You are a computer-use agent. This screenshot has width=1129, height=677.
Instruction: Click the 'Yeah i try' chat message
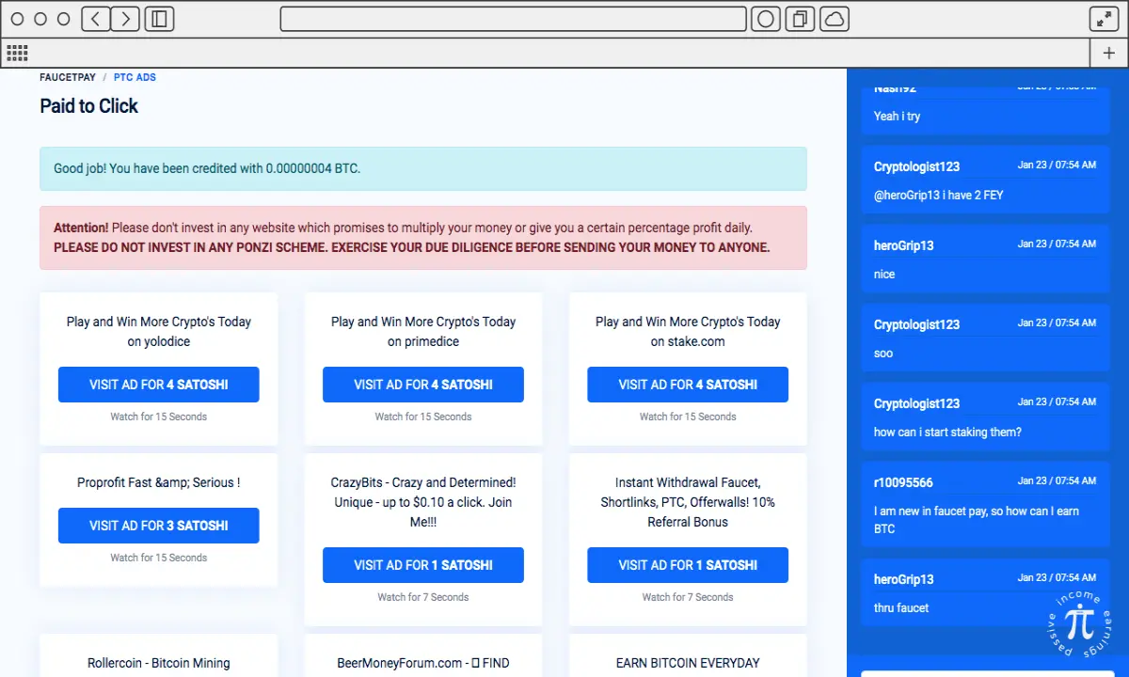click(897, 117)
